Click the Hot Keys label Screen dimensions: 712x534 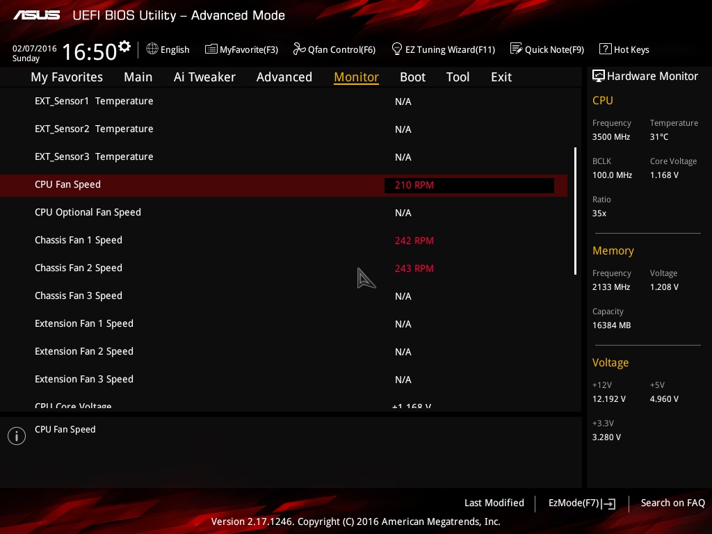point(631,49)
